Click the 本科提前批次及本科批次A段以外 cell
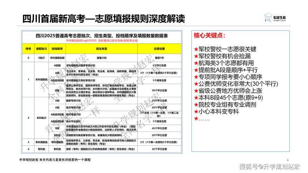Screen dimensions: 308x173 [102, 128]
